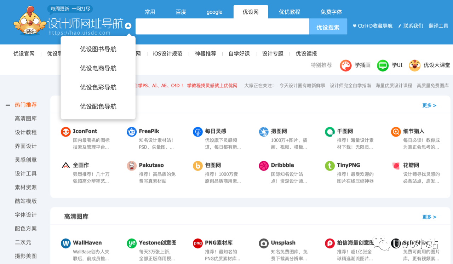Switch to the 优优教程 search tab
Screen dimensions: 453x264
(289, 12)
